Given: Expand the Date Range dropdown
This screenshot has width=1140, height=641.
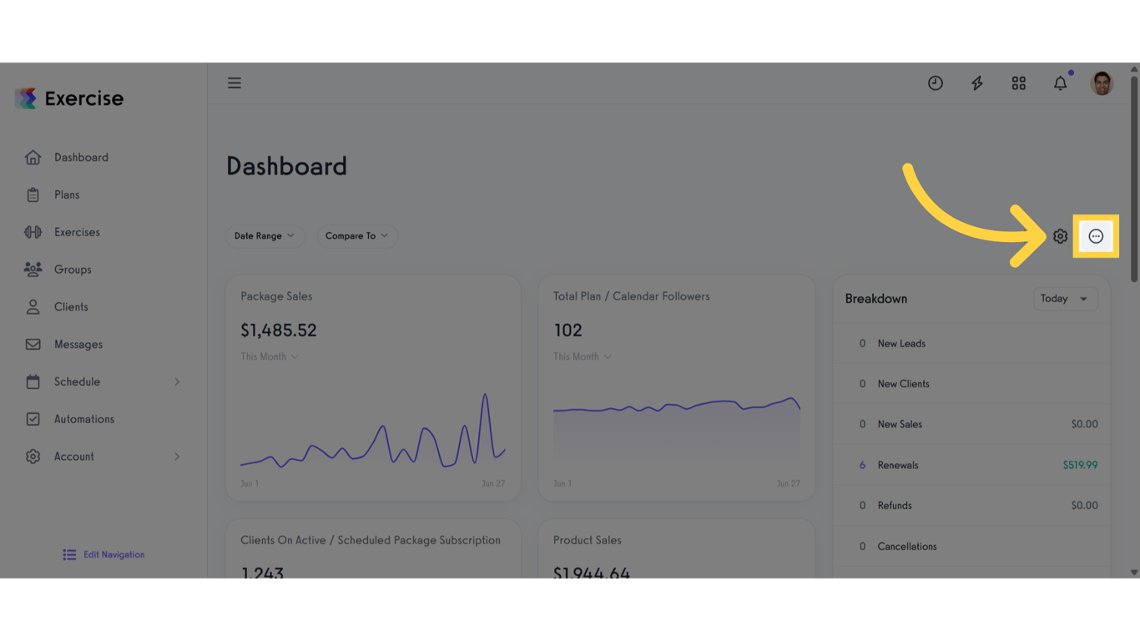Looking at the screenshot, I should 265,236.
